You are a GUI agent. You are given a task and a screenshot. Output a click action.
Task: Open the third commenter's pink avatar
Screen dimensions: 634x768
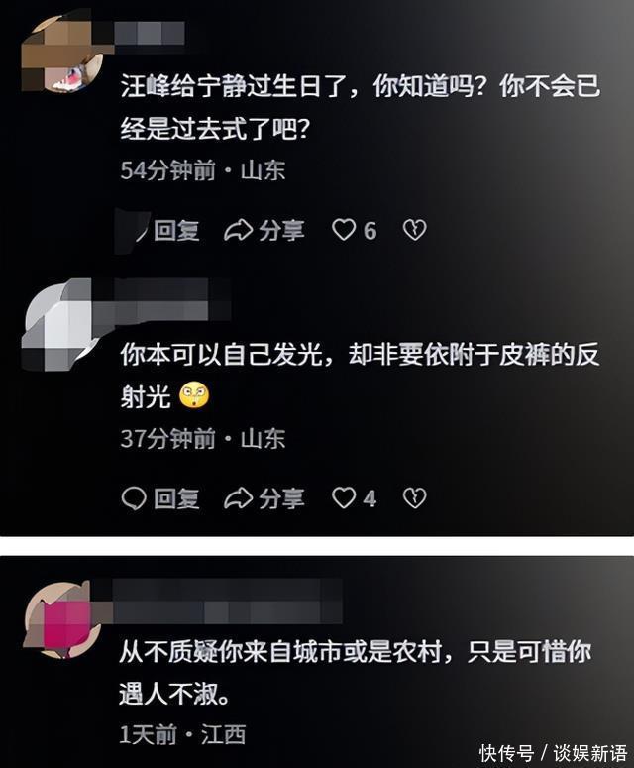coord(62,619)
